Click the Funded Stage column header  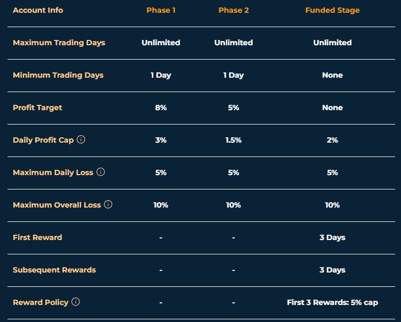coord(332,11)
